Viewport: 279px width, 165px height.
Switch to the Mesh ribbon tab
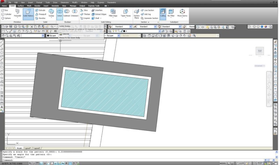click(x=29, y=6)
